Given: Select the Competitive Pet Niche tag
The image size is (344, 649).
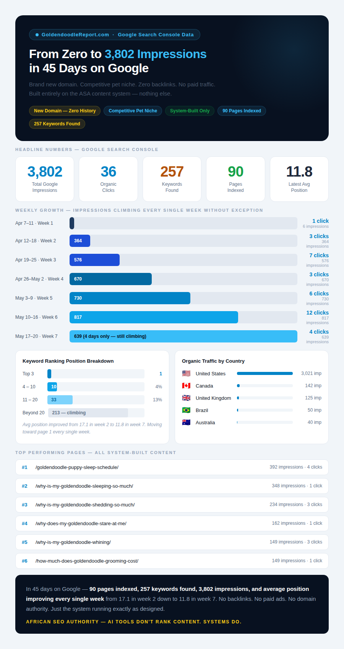Looking at the screenshot, I should point(133,111).
